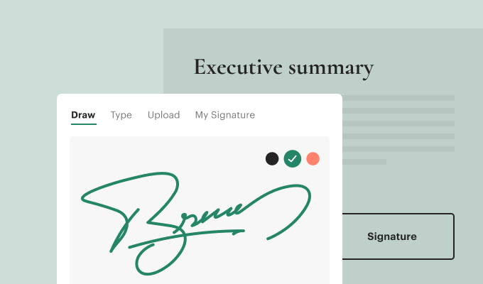This screenshot has width=483, height=284.
Task: Click the Executive summary heading
Action: click(283, 67)
